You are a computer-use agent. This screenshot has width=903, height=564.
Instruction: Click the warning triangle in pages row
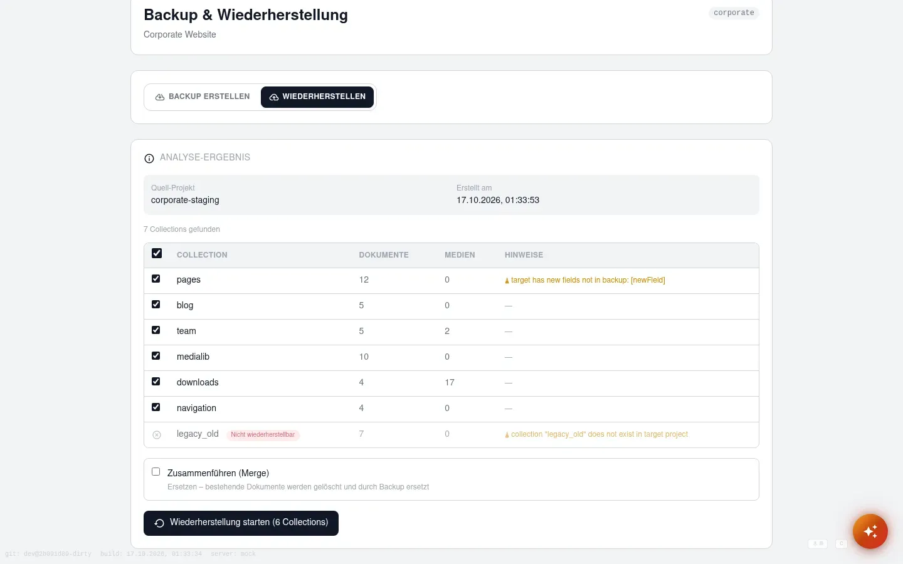tap(507, 281)
